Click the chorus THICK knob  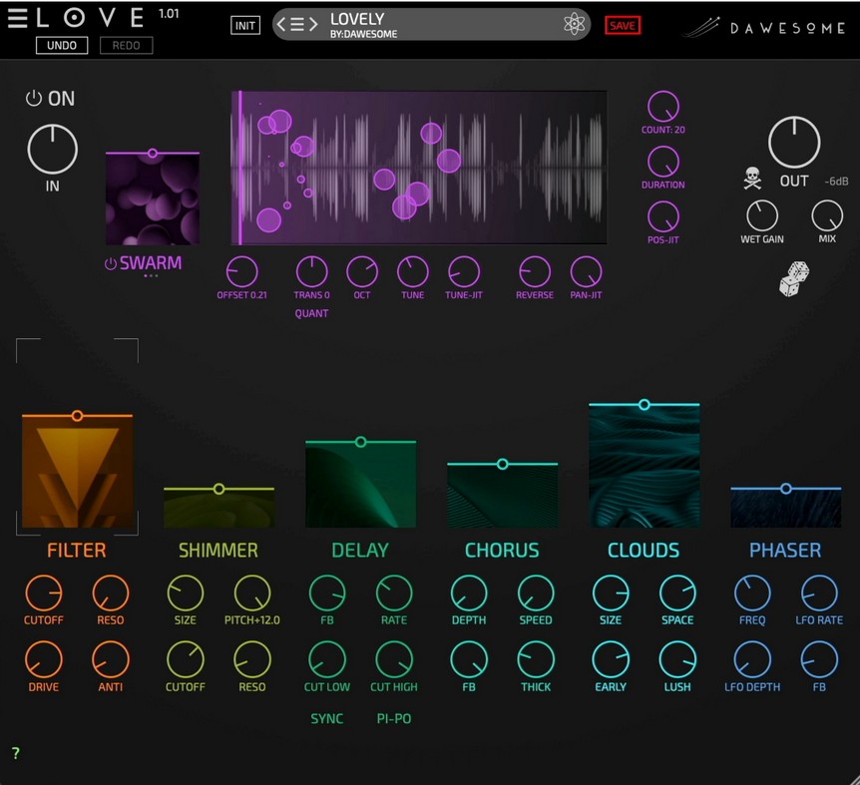click(x=536, y=660)
